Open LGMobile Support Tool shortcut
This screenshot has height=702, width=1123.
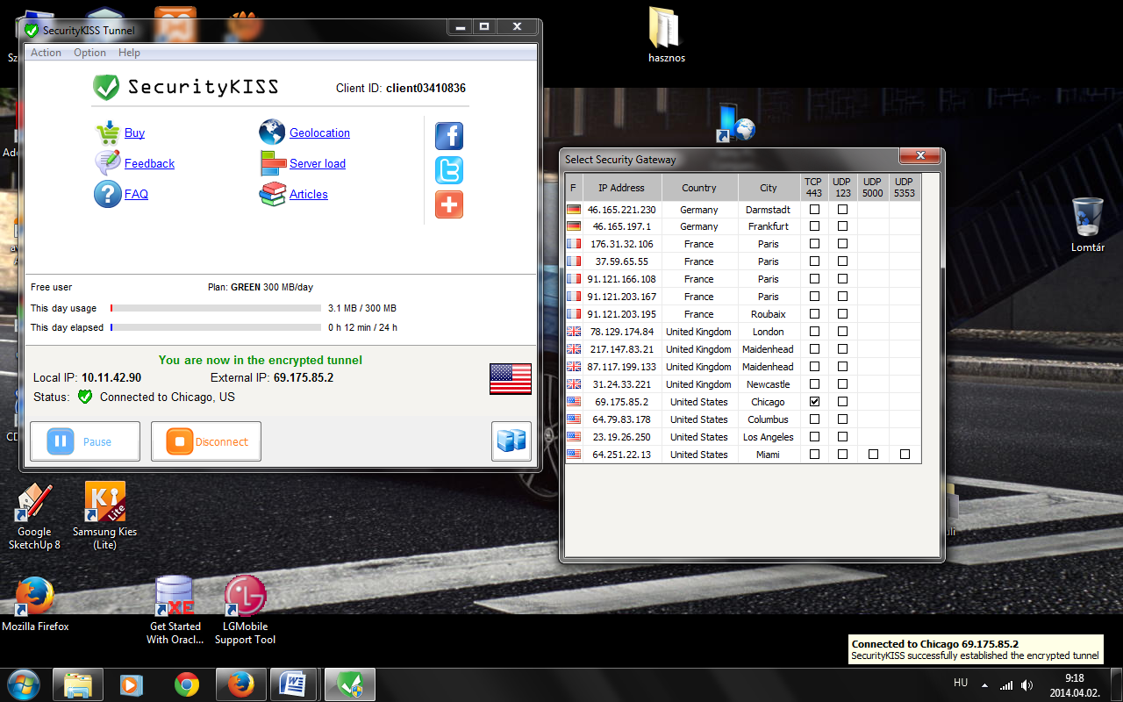pos(246,611)
